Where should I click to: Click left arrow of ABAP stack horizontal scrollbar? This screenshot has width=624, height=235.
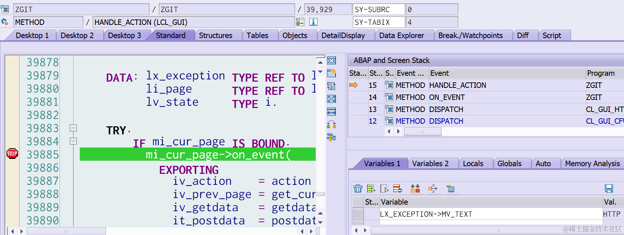point(389,131)
